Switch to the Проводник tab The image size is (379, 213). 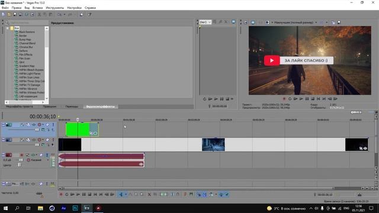coord(50,106)
